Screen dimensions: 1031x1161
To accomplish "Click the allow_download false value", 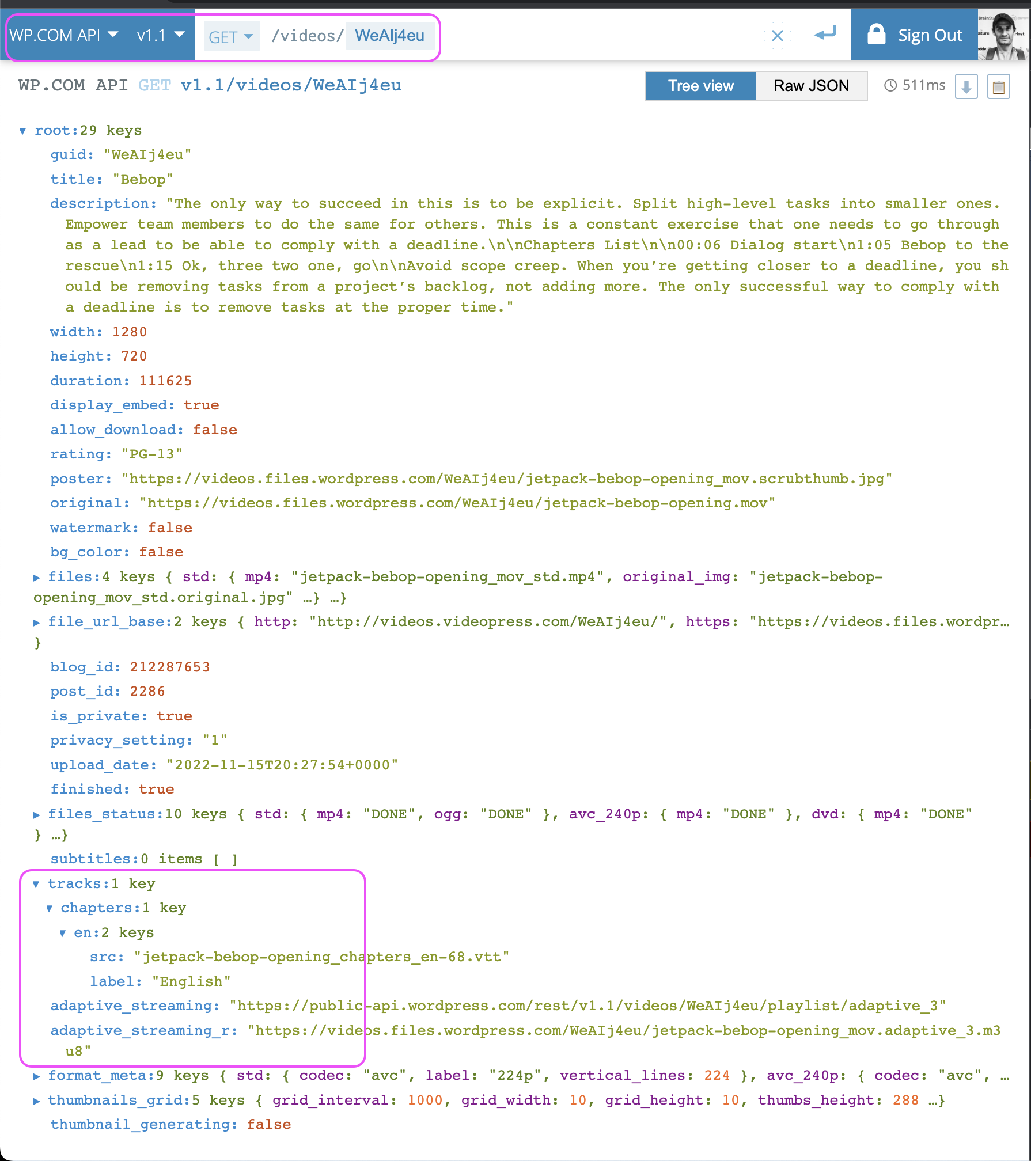I will coord(215,430).
